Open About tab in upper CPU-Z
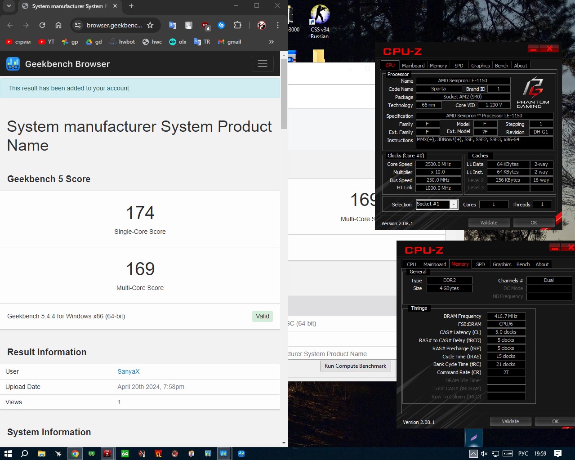Image resolution: width=575 pixels, height=460 pixels. click(x=521, y=66)
